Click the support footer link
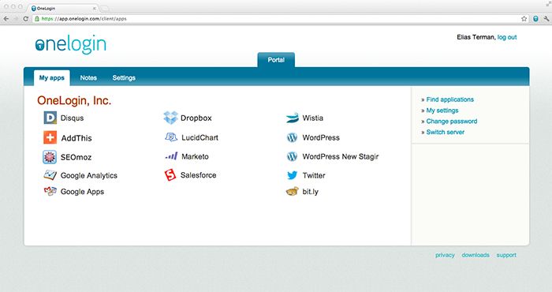The height and width of the screenshot is (292, 552). pyautogui.click(x=506, y=255)
